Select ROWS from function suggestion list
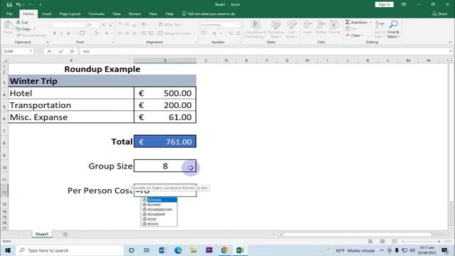 (x=159, y=224)
